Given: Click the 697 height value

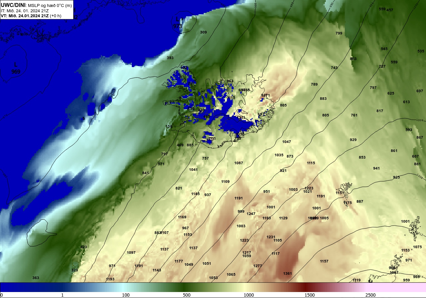Looking at the screenshot, I should point(420,91).
